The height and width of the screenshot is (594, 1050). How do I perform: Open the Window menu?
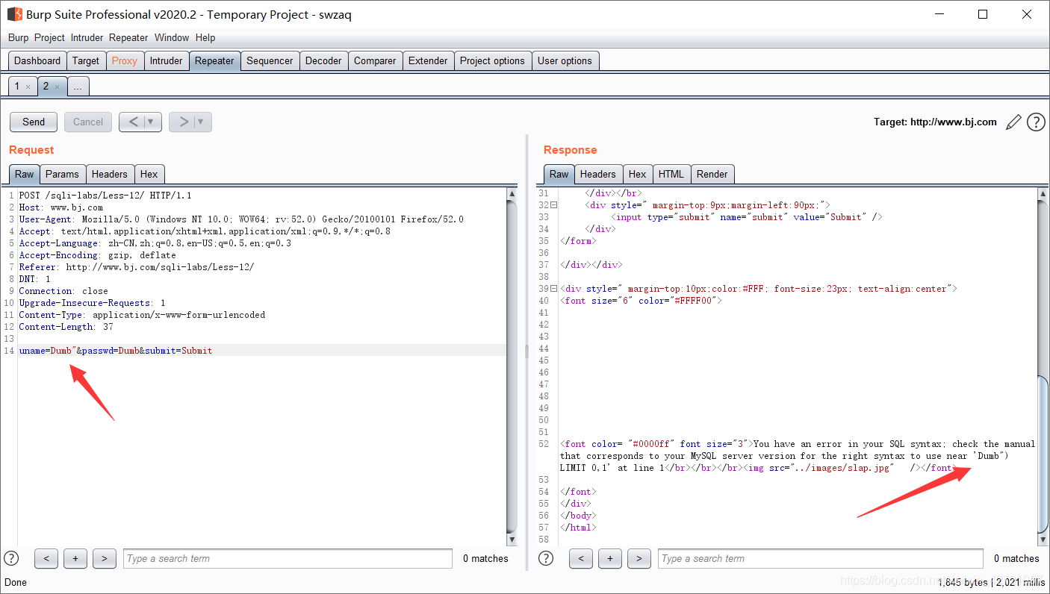coord(172,37)
